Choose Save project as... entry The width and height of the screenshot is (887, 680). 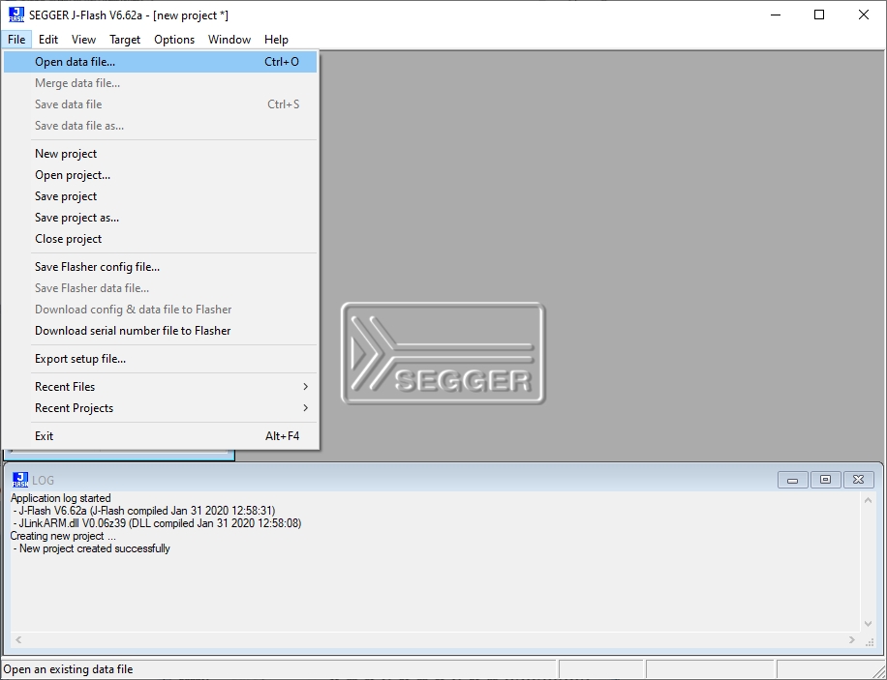click(160, 218)
